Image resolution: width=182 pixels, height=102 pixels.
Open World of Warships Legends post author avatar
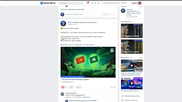[x=63, y=23]
